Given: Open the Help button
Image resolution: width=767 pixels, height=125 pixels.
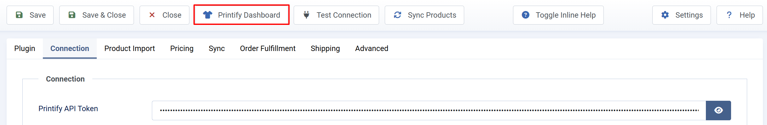Looking at the screenshot, I should pyautogui.click(x=740, y=15).
